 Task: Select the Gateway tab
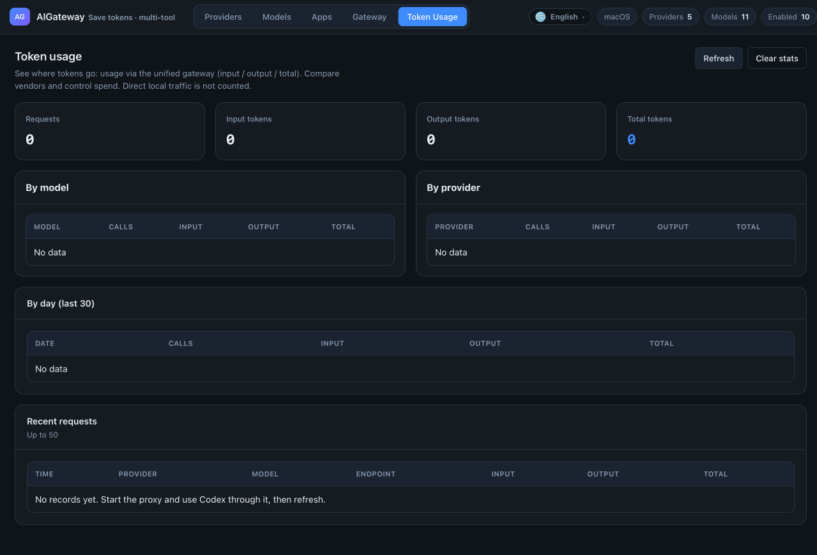click(369, 17)
